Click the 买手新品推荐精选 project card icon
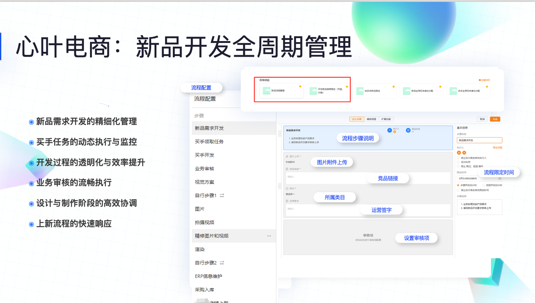Screen dimensions: 535x303 313,91
